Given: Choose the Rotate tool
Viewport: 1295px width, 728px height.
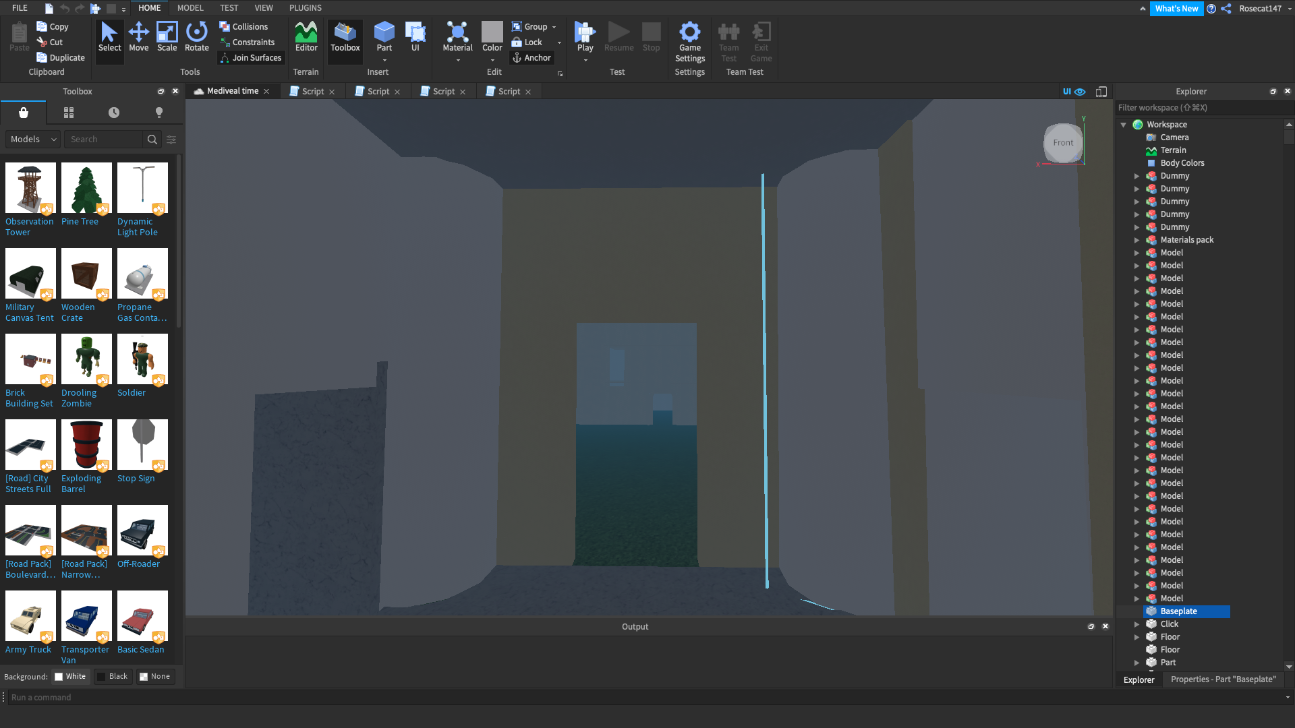Looking at the screenshot, I should coord(196,37).
